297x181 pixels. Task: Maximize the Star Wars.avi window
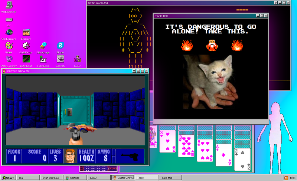[284, 3]
